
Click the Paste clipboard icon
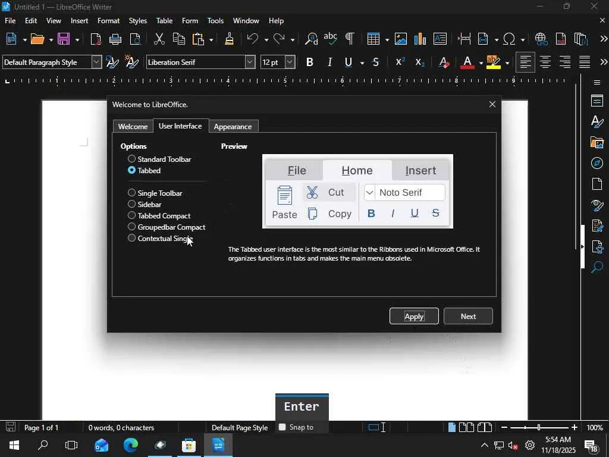coord(199,39)
